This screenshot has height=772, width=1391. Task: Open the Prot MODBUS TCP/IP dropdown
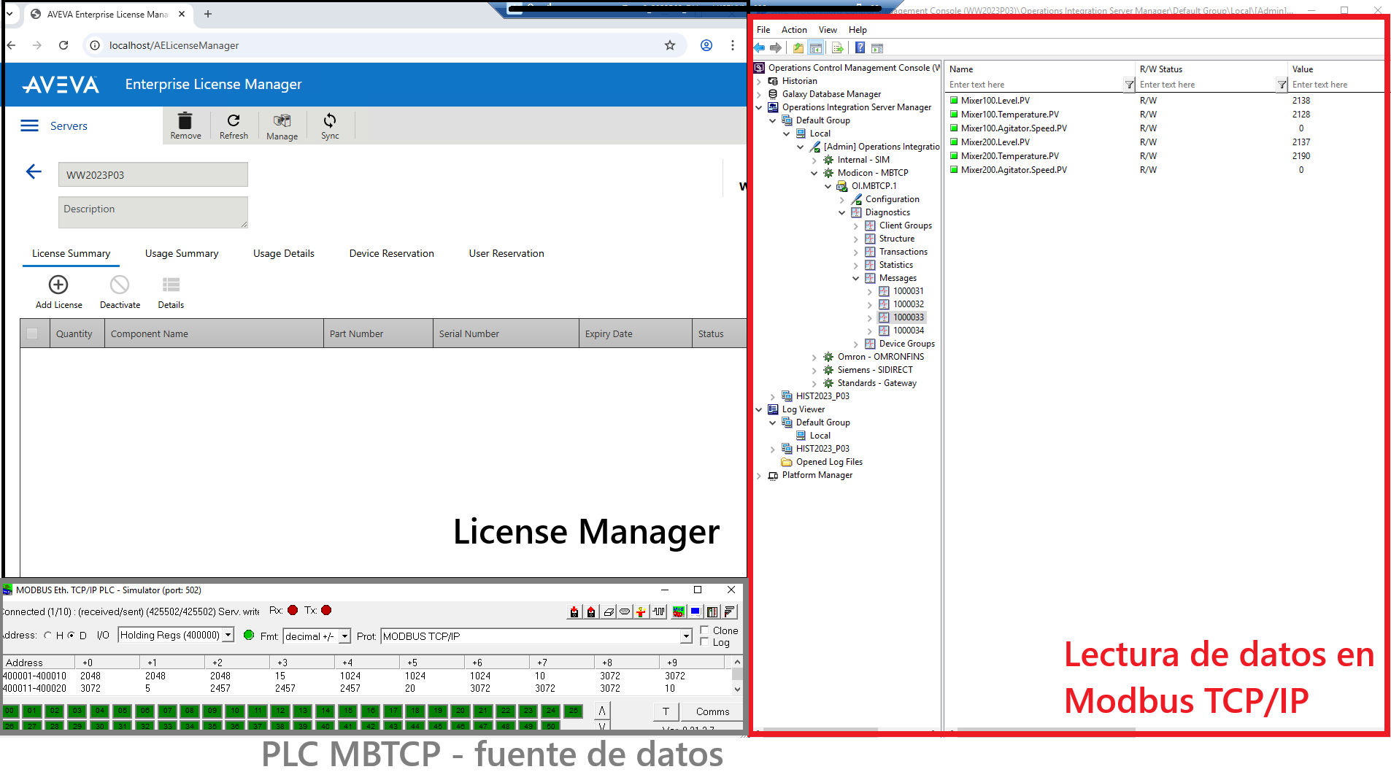coord(686,636)
